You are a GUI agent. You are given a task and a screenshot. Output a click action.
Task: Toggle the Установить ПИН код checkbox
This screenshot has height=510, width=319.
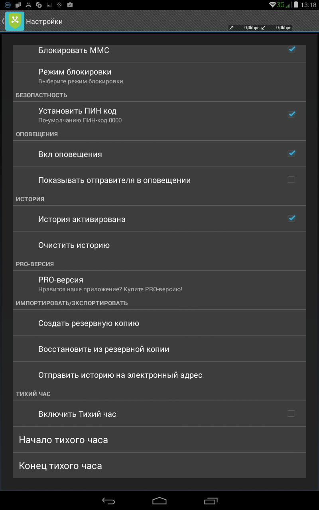tap(291, 114)
